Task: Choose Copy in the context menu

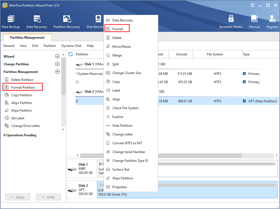Action: pyautogui.click(x=131, y=82)
